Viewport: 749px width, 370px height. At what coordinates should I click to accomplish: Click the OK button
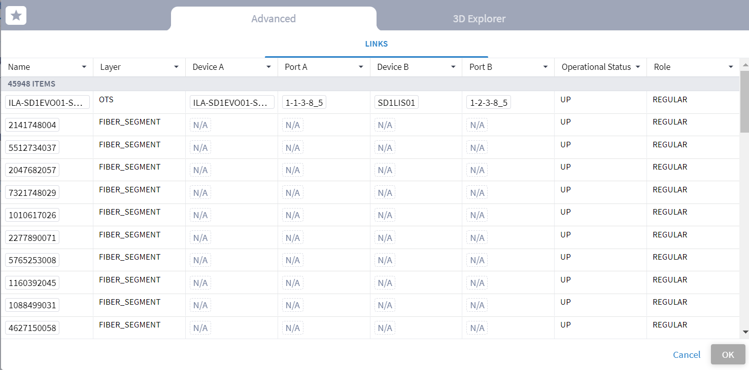point(728,354)
